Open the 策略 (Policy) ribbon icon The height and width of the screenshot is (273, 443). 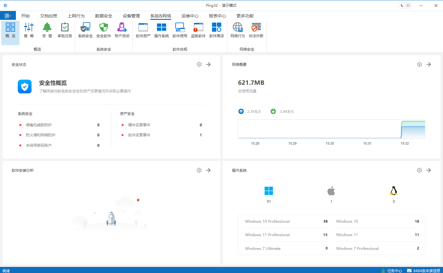[29, 30]
